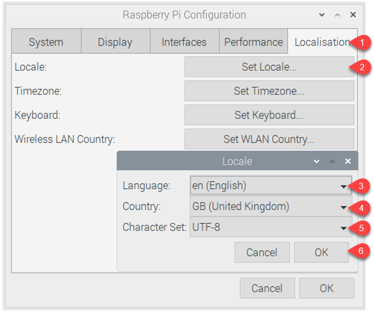Close the Locale dialog window
The height and width of the screenshot is (313, 374).
pos(348,161)
